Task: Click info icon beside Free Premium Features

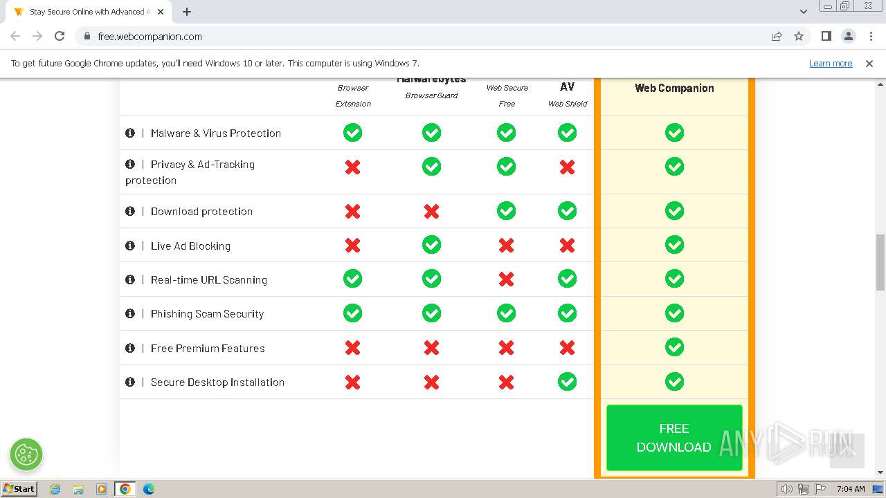Action: (x=130, y=348)
